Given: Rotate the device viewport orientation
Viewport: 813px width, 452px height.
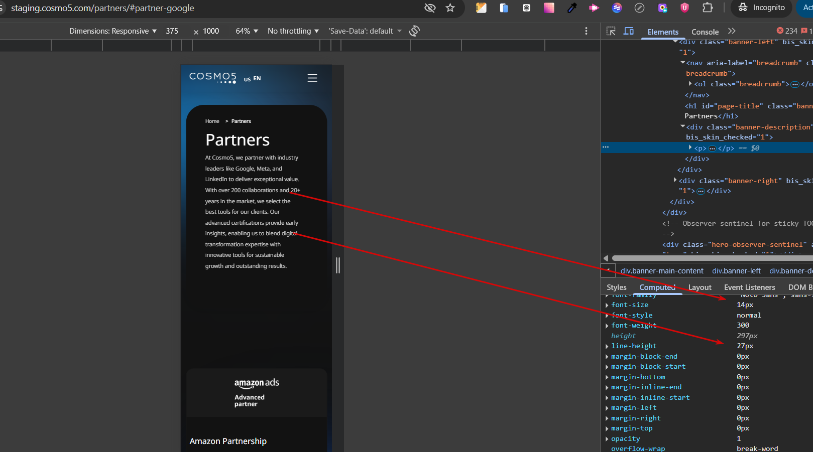Looking at the screenshot, I should (414, 31).
